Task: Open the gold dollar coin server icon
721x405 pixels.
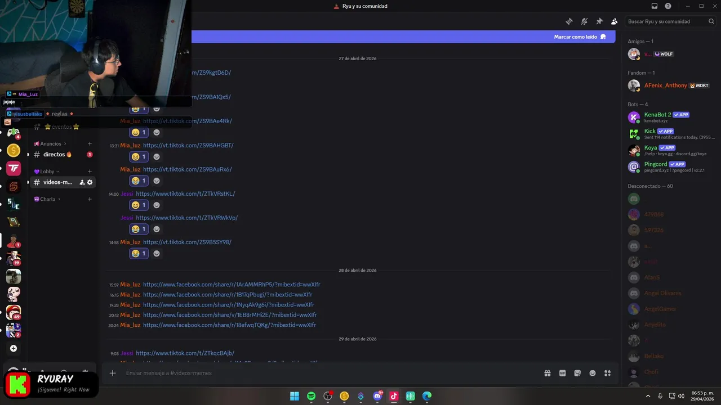Action: tap(14, 150)
